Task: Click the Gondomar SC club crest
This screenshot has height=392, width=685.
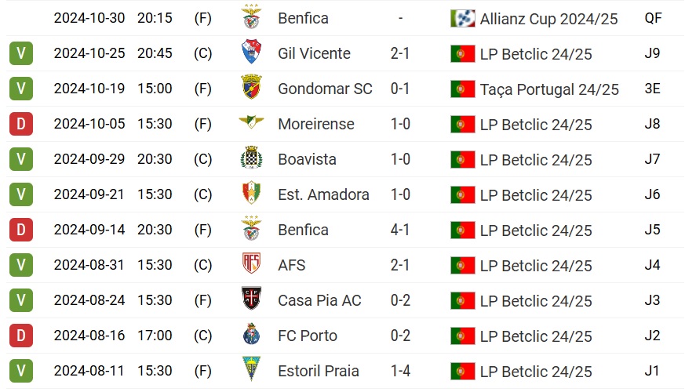Action: pos(250,89)
